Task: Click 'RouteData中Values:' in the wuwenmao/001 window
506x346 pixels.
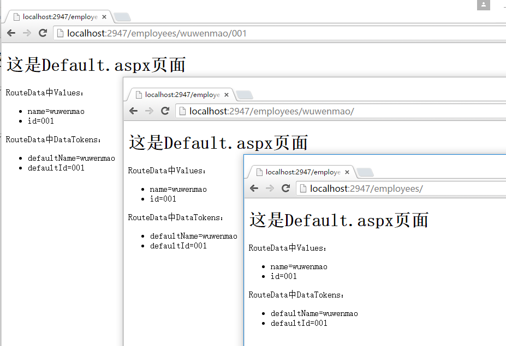Action: coord(45,93)
